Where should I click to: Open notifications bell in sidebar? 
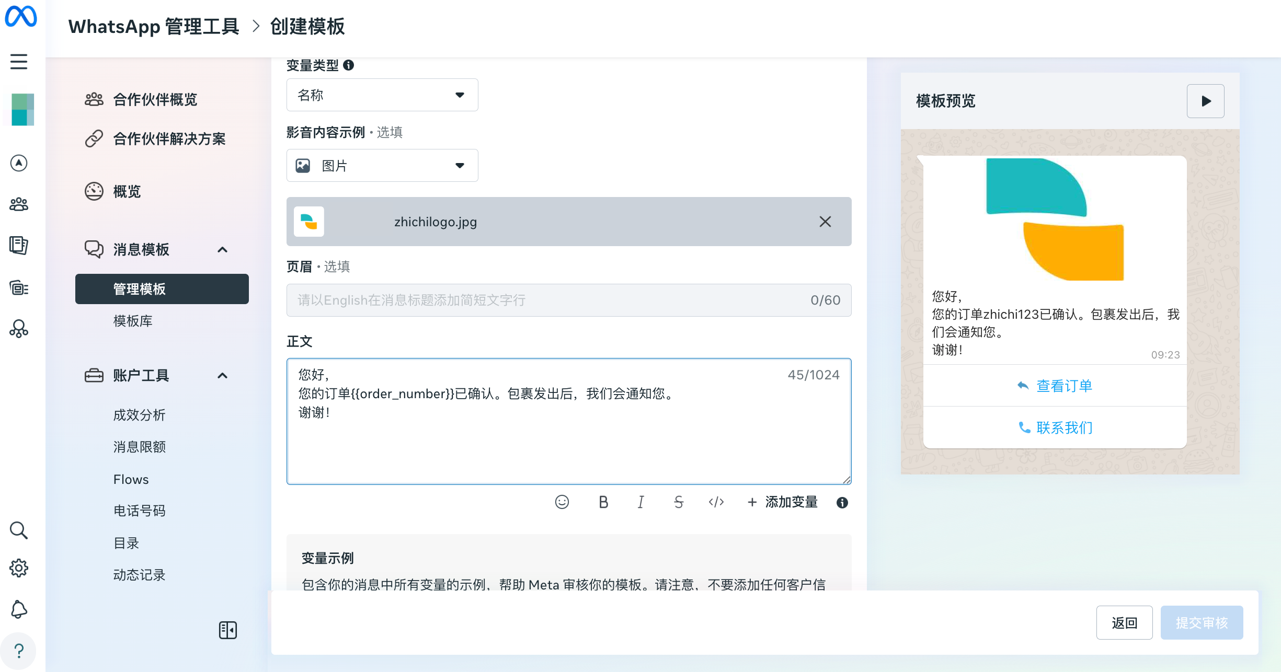pyautogui.click(x=19, y=609)
